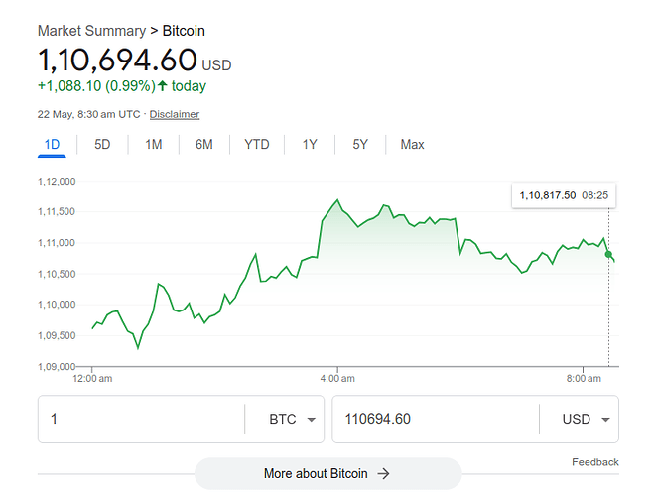Click the 1,10,694.60 price heading
The height and width of the screenshot is (496, 654).
point(117,60)
